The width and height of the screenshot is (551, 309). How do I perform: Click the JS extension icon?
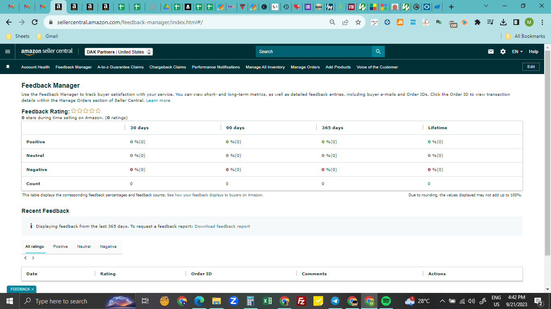pos(400,22)
